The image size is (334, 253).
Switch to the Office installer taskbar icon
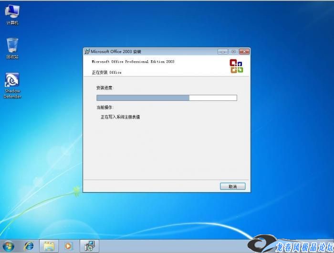click(x=90, y=246)
